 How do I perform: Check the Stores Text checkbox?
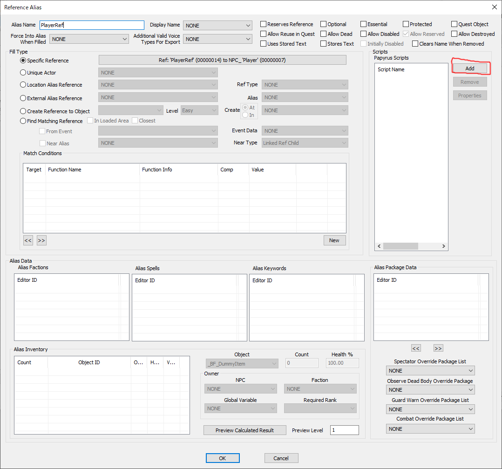[x=323, y=43]
